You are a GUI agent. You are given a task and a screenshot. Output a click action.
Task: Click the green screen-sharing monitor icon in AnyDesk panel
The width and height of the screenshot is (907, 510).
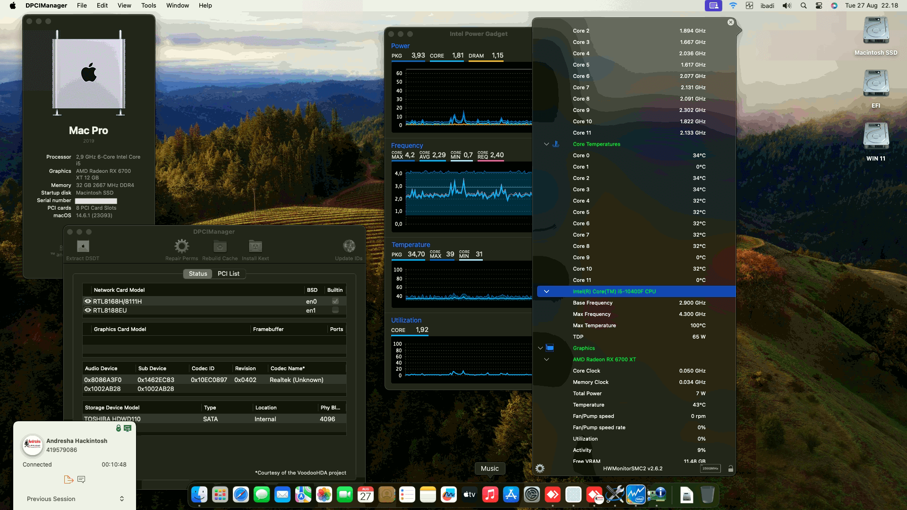(128, 428)
